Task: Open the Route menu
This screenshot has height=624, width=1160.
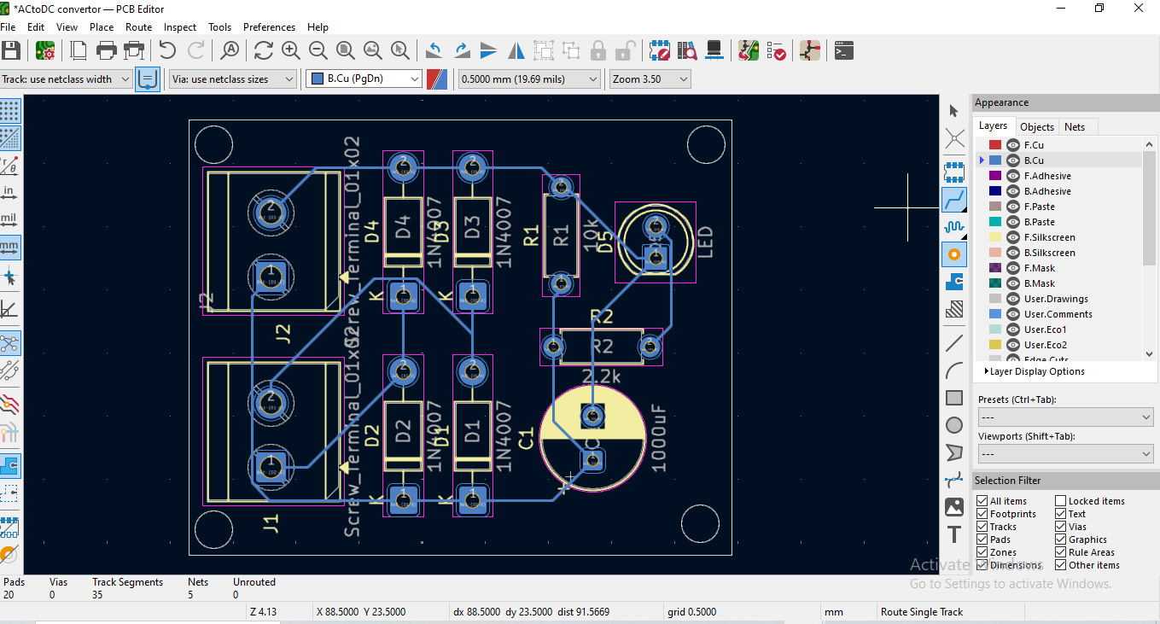Action: point(138,27)
